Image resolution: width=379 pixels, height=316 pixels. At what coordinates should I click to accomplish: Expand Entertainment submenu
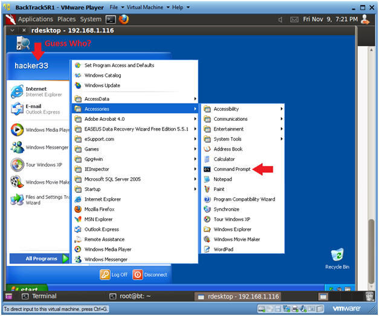(x=242, y=129)
